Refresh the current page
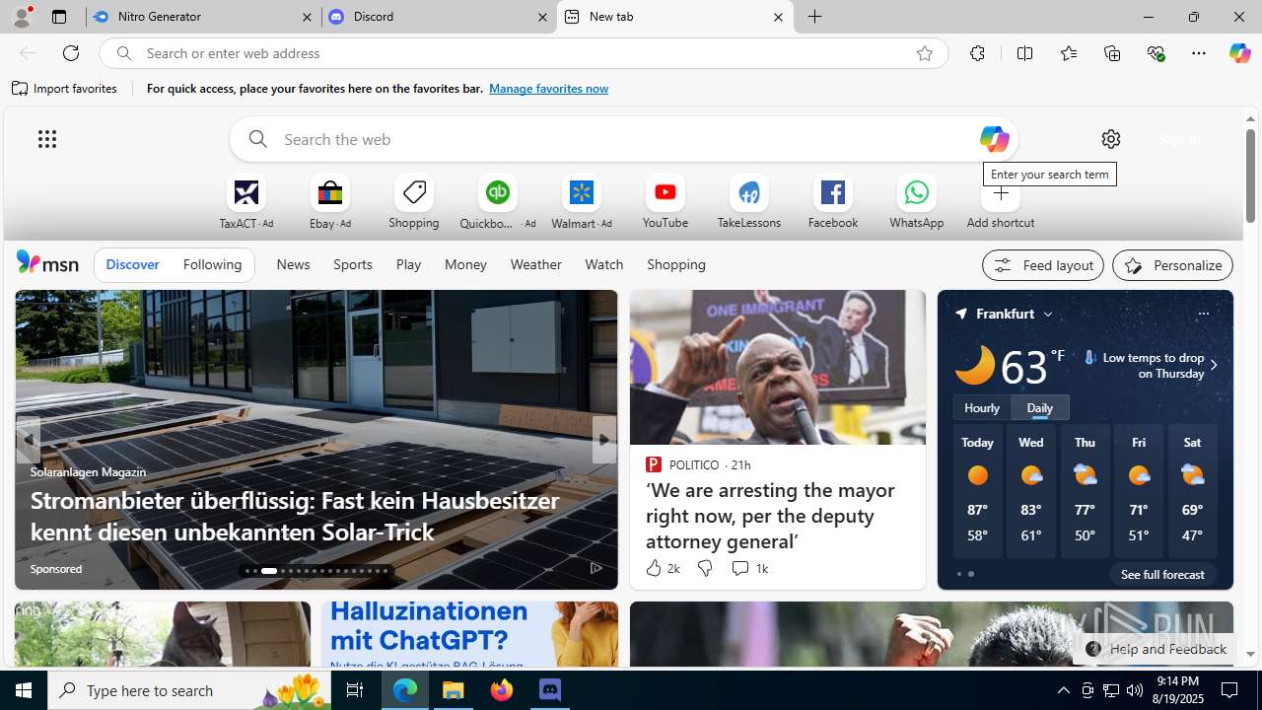1262x710 pixels. 71,53
